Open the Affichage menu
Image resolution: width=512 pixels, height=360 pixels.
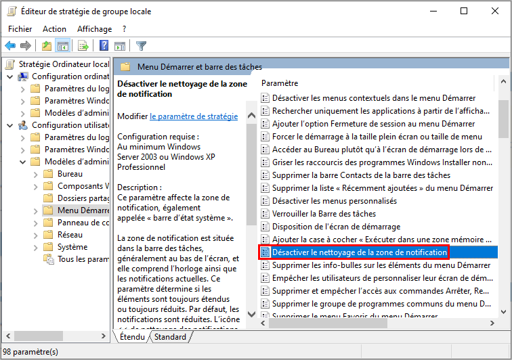pyautogui.click(x=94, y=29)
